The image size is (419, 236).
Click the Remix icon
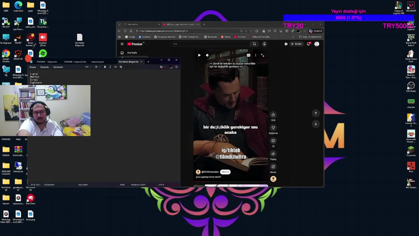point(273,167)
